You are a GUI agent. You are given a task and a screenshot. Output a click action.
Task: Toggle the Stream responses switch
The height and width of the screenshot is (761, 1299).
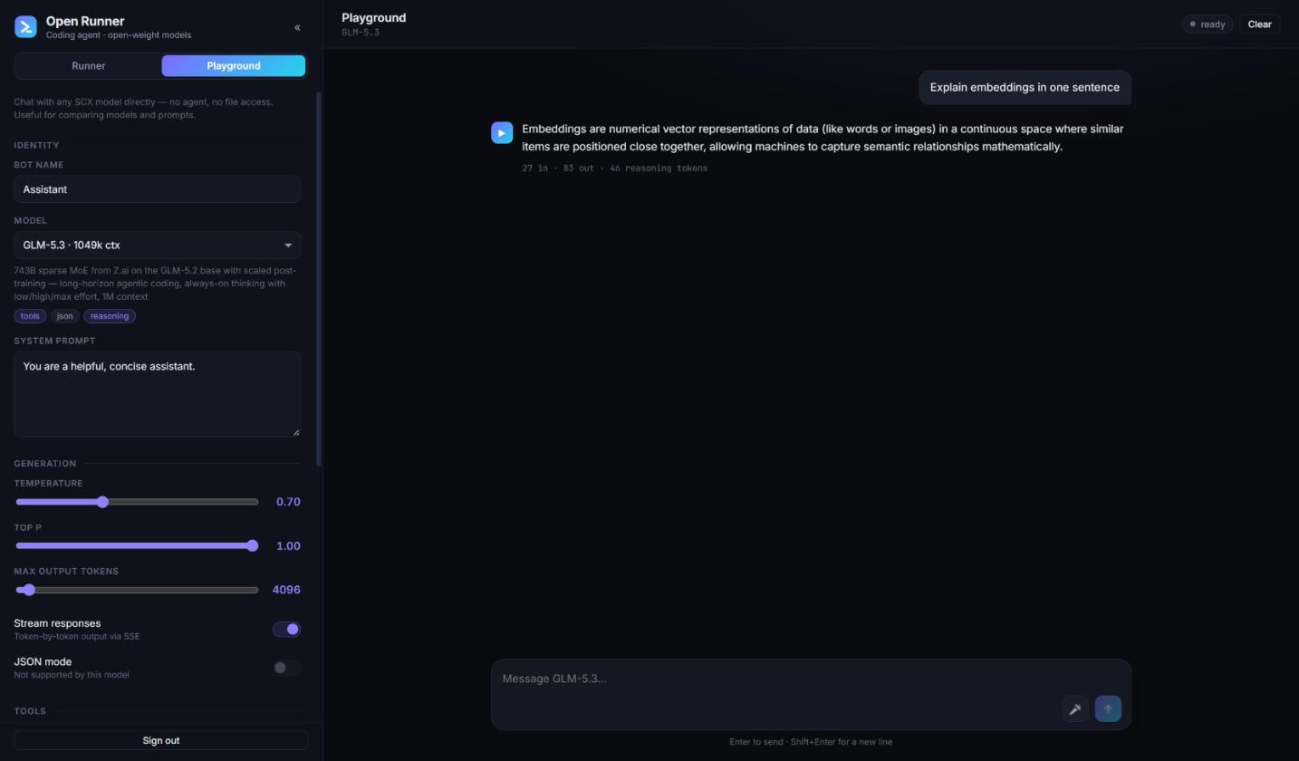coord(286,630)
